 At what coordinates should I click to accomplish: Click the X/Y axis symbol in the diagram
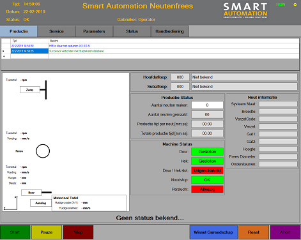click(x=11, y=203)
